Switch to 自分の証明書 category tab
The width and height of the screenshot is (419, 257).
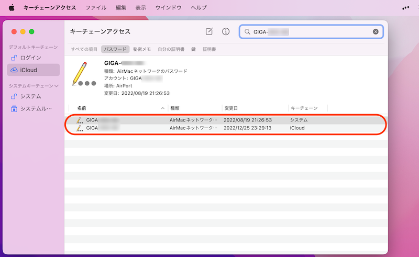pyautogui.click(x=171, y=49)
